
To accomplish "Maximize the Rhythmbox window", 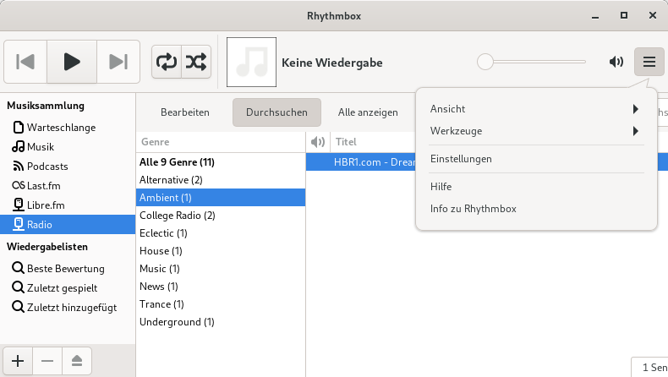I will pyautogui.click(x=624, y=16).
